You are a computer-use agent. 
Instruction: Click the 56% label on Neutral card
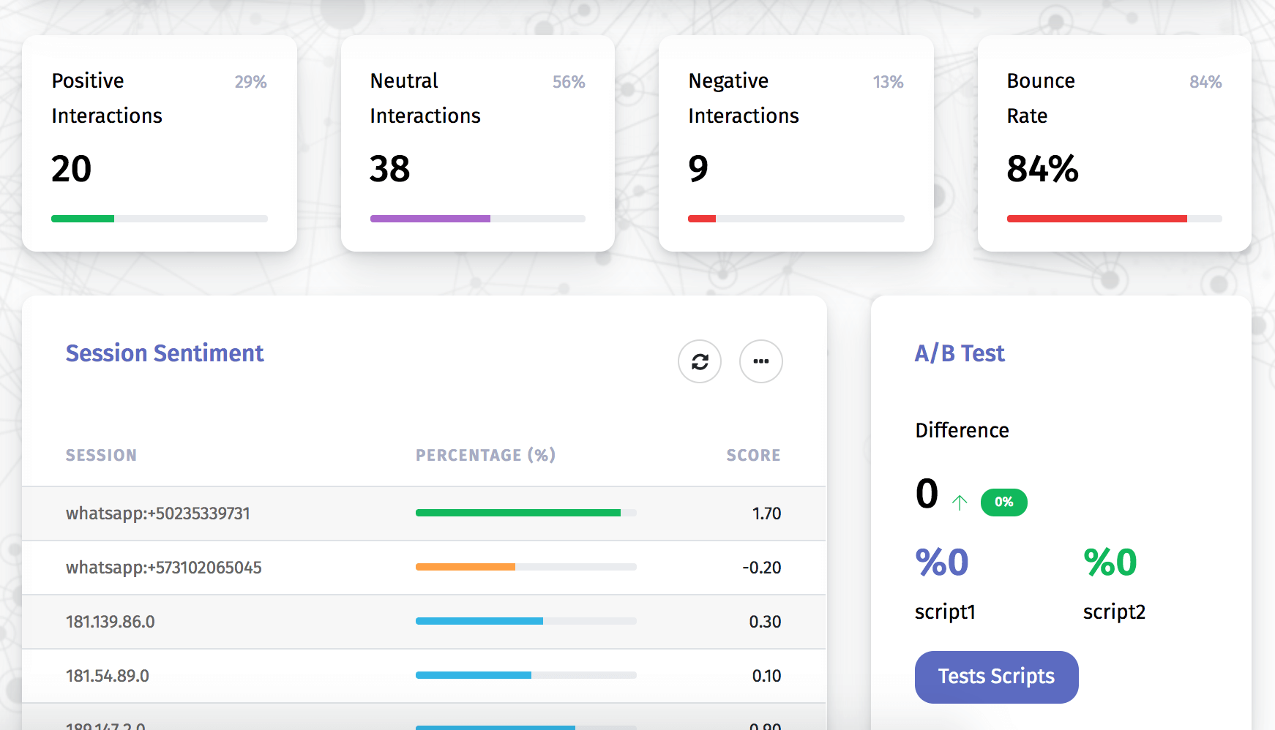point(569,82)
